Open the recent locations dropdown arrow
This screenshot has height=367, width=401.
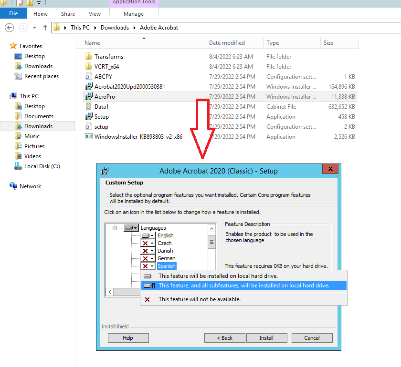pos(34,28)
